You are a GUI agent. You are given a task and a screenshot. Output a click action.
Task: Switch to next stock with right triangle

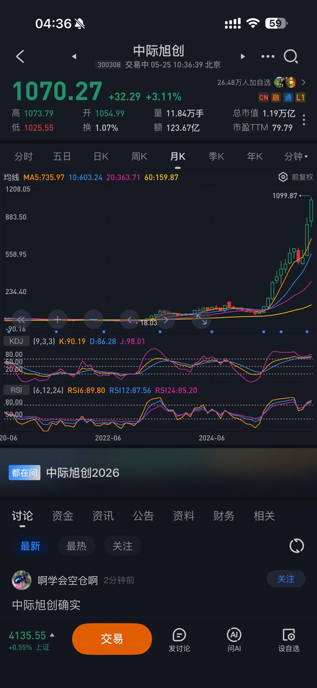coord(242,56)
